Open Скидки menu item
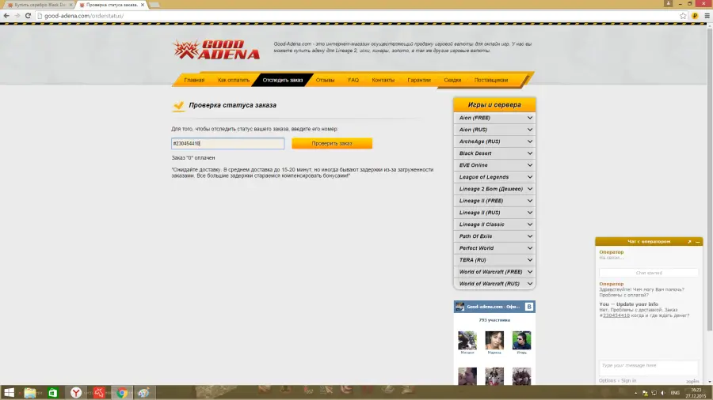This screenshot has height=400, width=713. (452, 80)
